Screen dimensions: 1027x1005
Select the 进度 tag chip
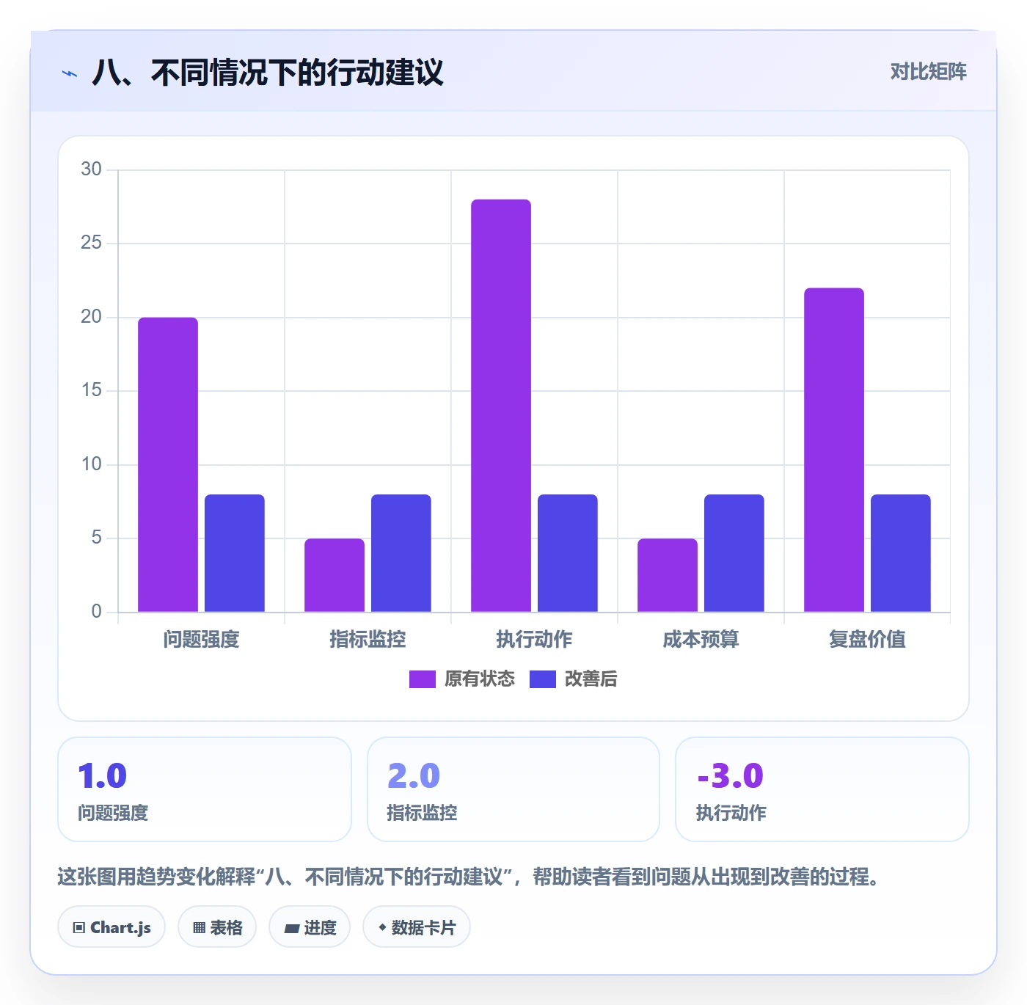[x=310, y=927]
